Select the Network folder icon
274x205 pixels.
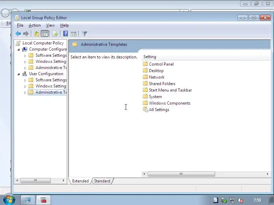pyautogui.click(x=145, y=77)
